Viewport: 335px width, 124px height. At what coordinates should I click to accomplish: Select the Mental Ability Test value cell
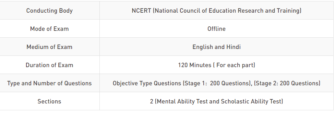[216, 101]
